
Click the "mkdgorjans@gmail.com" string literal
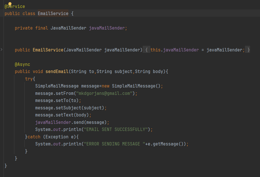pyautogui.click(x=104, y=93)
